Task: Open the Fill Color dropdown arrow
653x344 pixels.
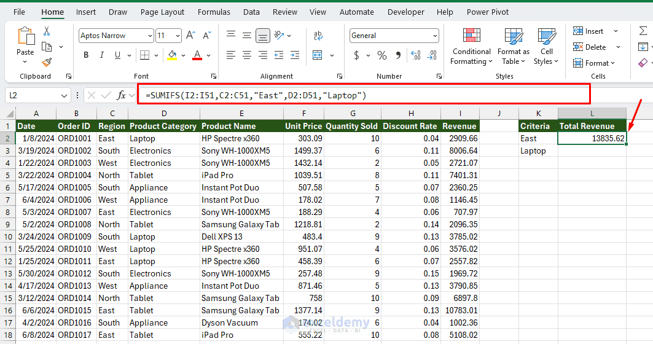Action: tap(183, 55)
